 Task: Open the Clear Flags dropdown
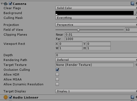pyautogui.click(x=96, y=8)
